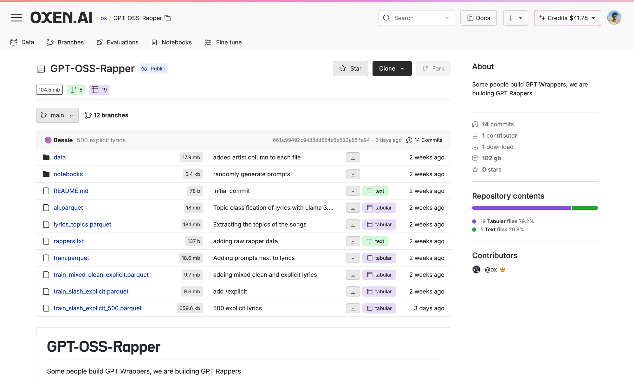Download README.md file
The width and height of the screenshot is (634, 383).
click(353, 191)
